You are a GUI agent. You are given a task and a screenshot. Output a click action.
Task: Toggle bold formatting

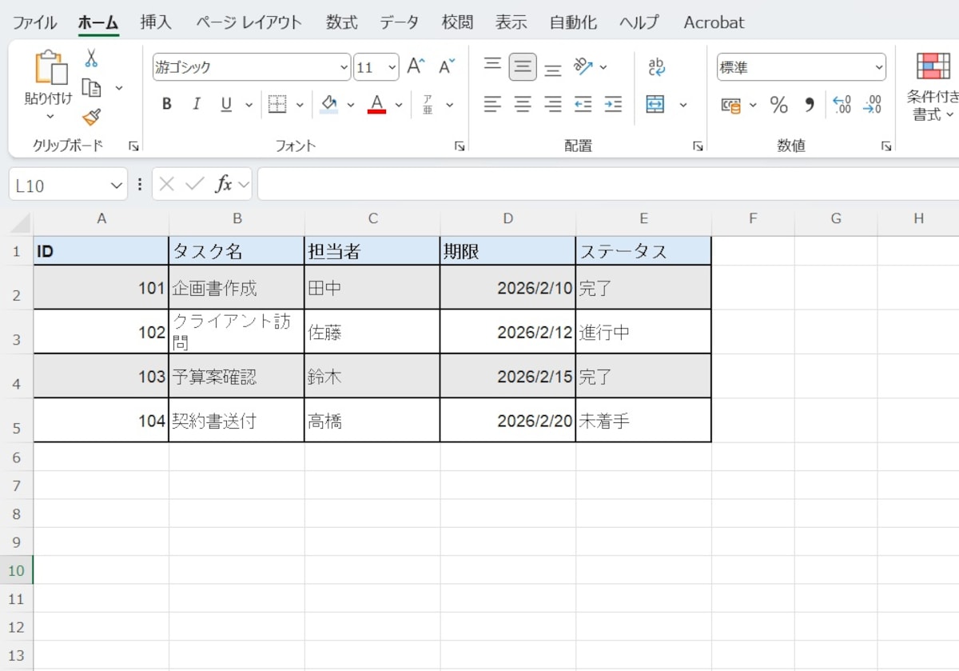coord(166,104)
